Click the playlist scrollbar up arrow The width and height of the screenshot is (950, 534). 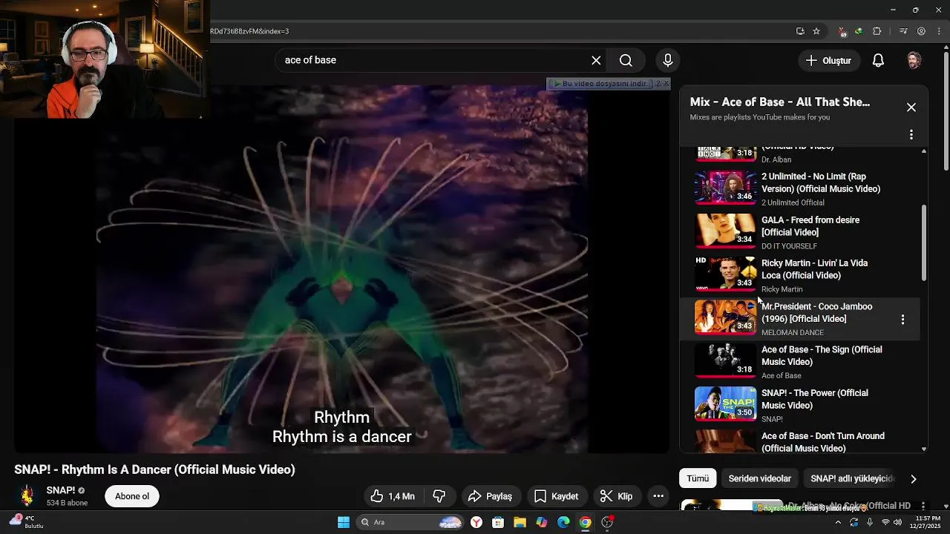[x=924, y=151]
